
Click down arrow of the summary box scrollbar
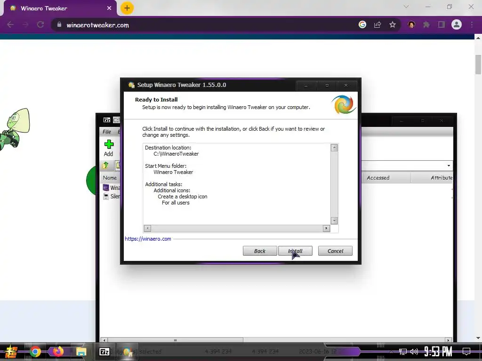pyautogui.click(x=334, y=220)
